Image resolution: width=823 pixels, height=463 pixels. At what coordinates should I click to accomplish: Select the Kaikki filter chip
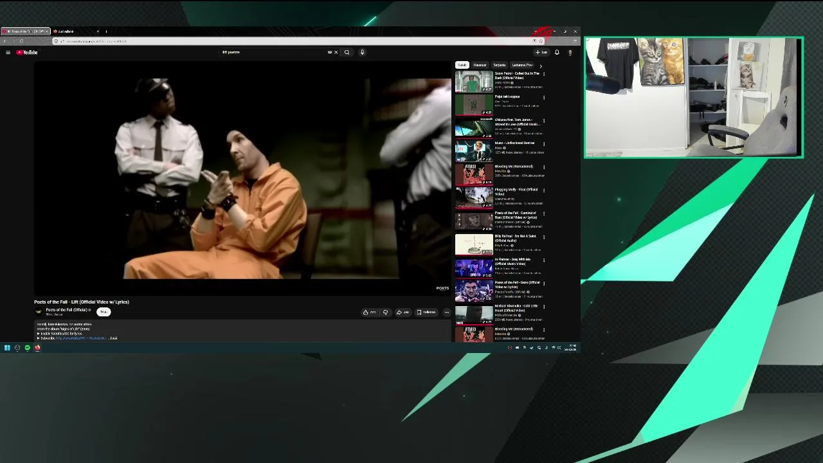(462, 65)
